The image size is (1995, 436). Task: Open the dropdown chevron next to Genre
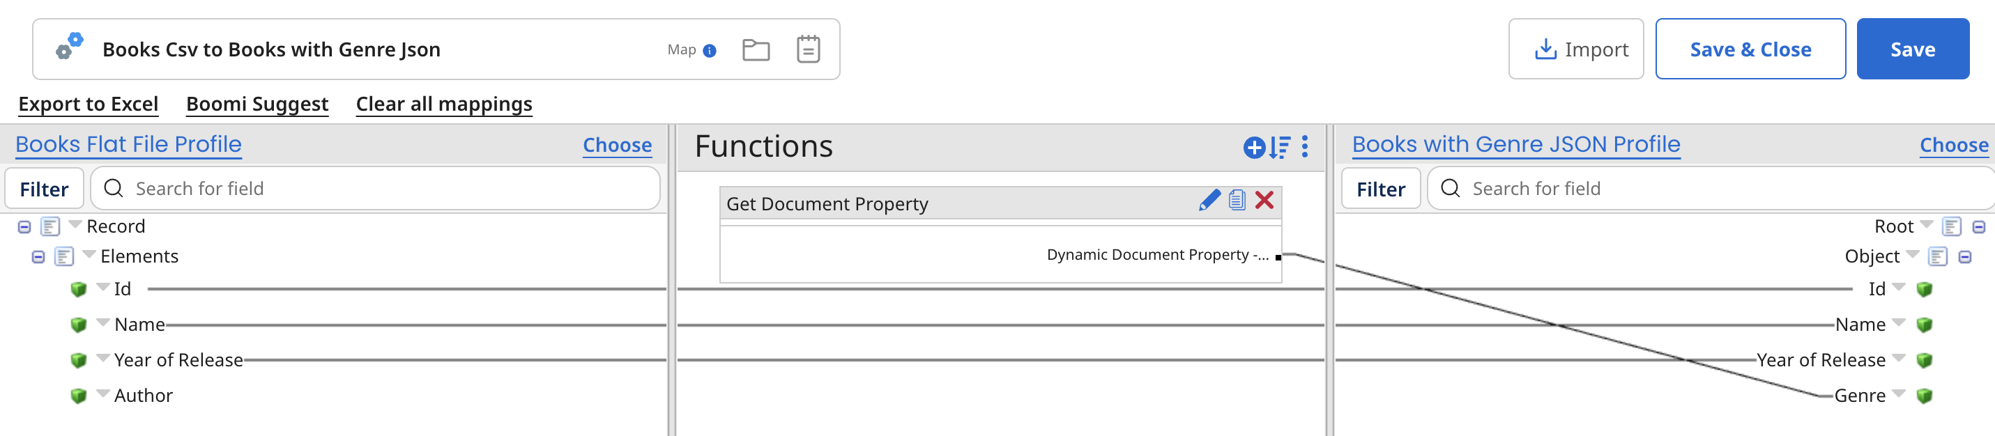1897,395
